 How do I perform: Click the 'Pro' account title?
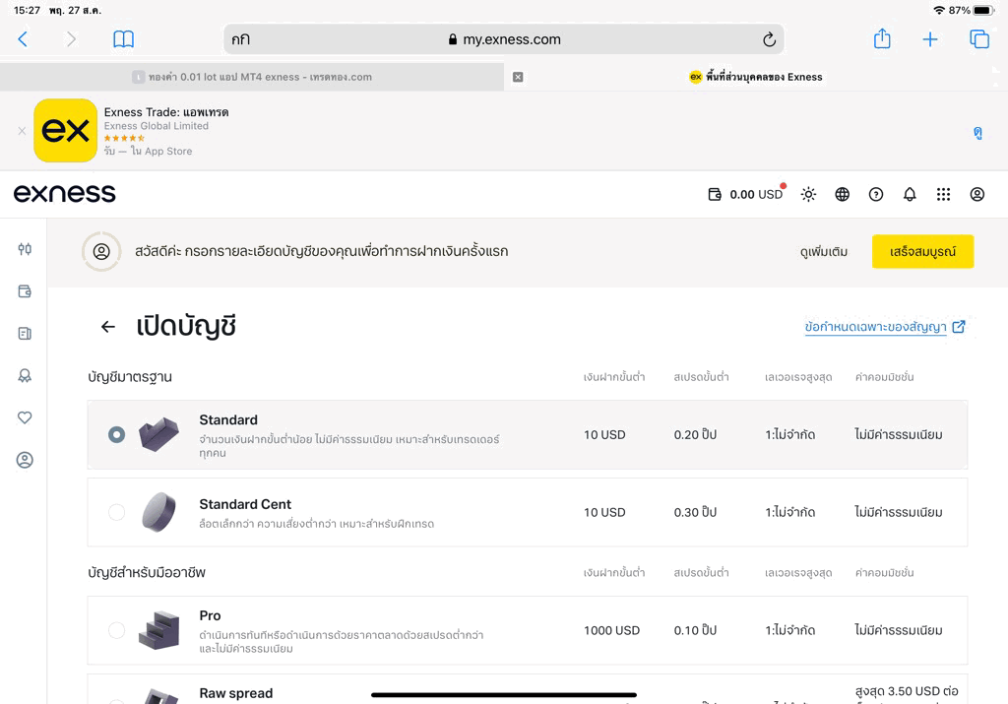[210, 615]
